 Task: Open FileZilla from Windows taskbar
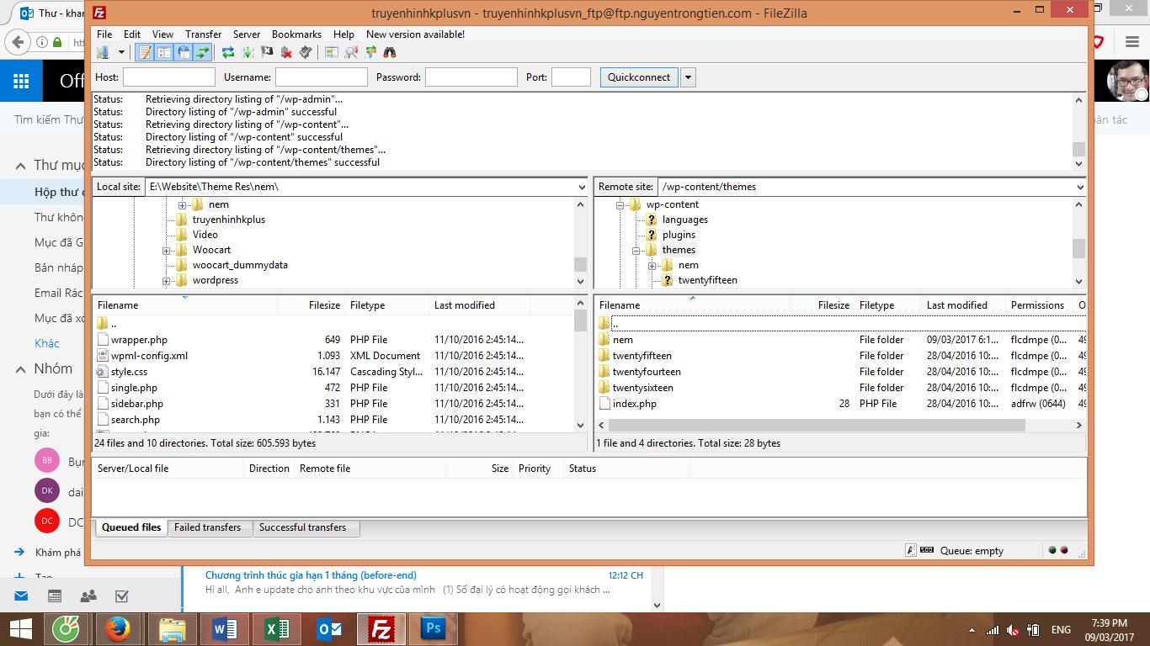(x=381, y=629)
